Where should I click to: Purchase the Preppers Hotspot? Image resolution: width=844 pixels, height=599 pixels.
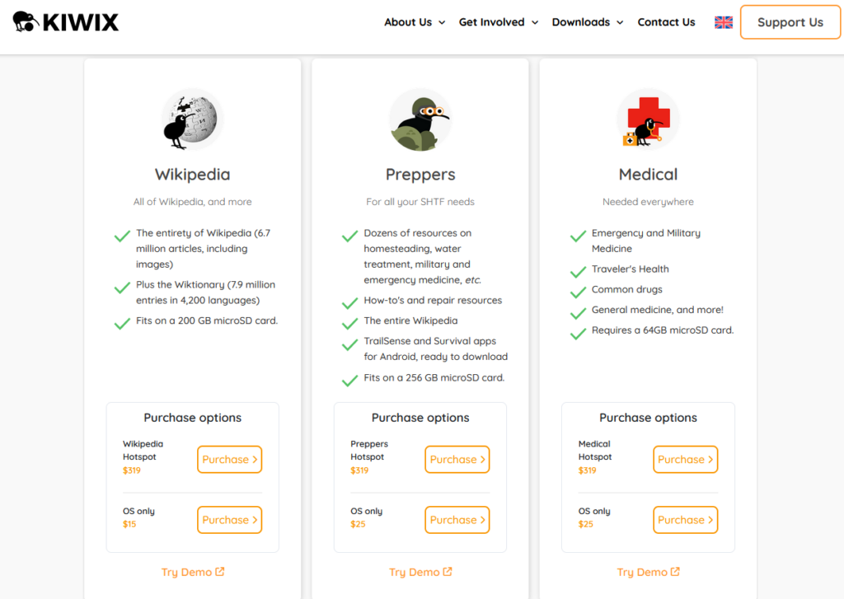click(457, 460)
